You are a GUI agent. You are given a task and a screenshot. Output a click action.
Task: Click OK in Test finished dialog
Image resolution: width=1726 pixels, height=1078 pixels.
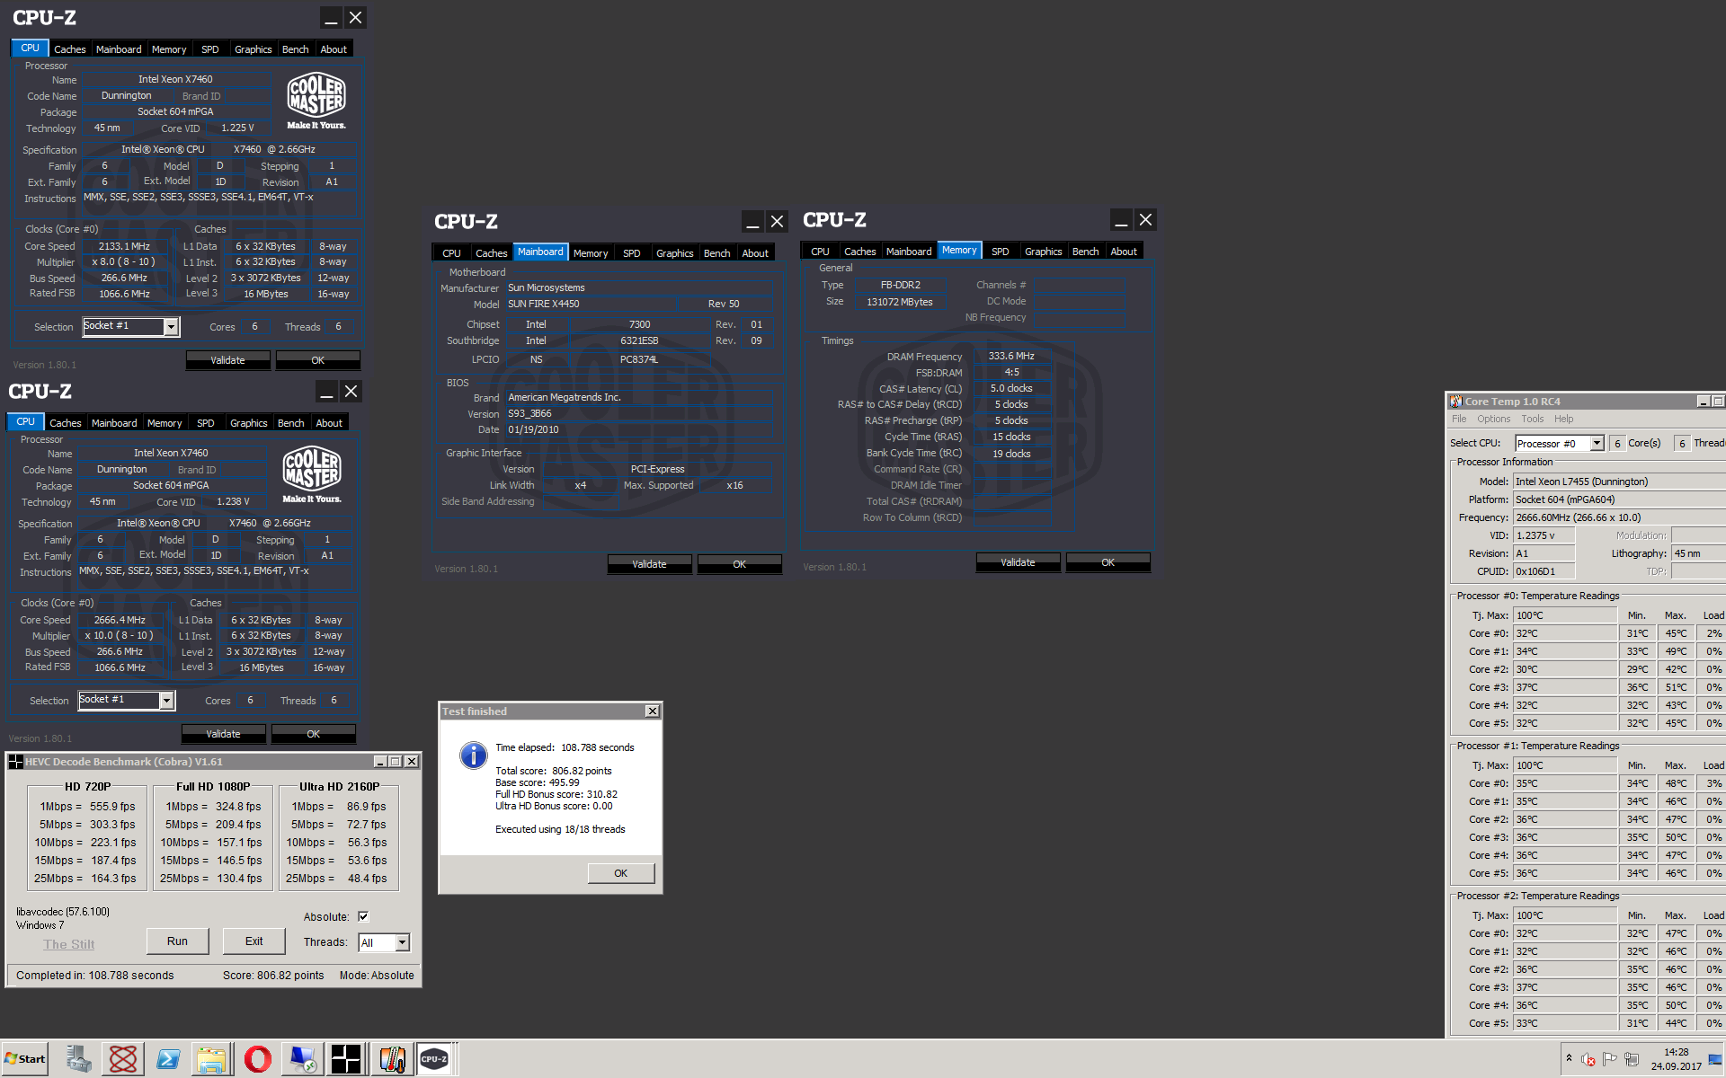[620, 873]
